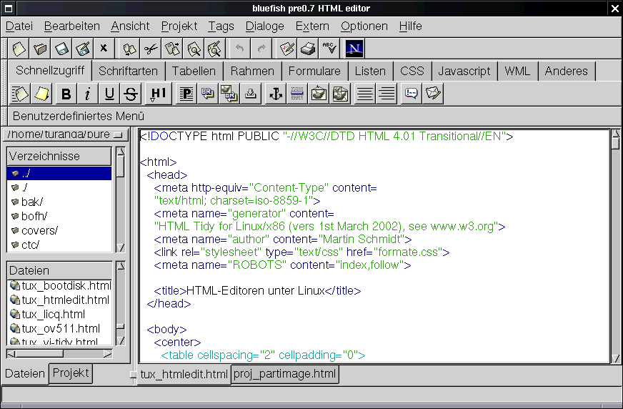
Task: Open the Tags menu
Action: (x=221, y=26)
